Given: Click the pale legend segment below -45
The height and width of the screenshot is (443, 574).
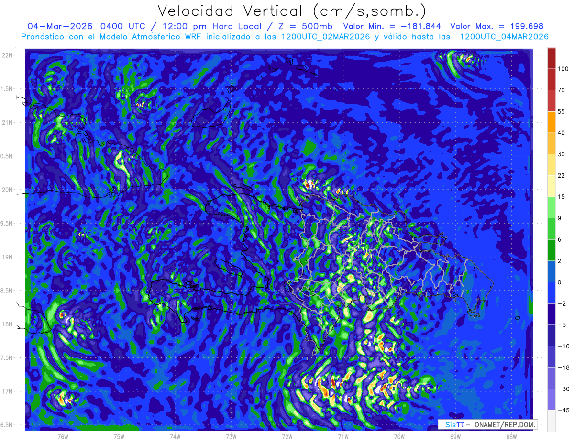Looking at the screenshot, I should [552, 421].
